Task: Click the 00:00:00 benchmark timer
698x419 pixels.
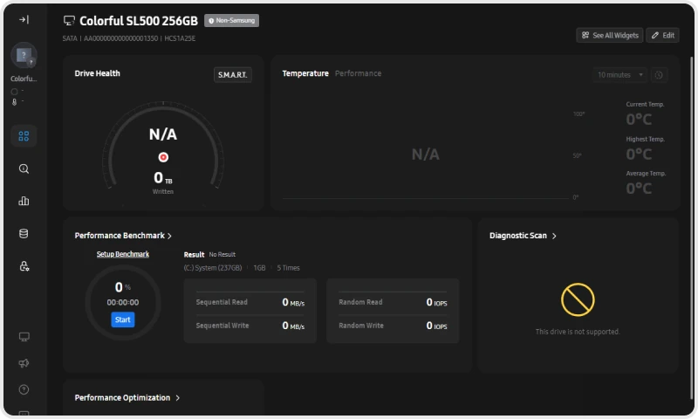Action: [x=123, y=302]
